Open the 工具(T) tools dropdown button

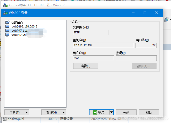(17, 112)
